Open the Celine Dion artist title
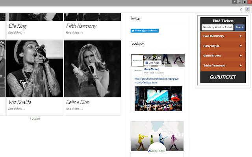 pyautogui.click(x=78, y=102)
